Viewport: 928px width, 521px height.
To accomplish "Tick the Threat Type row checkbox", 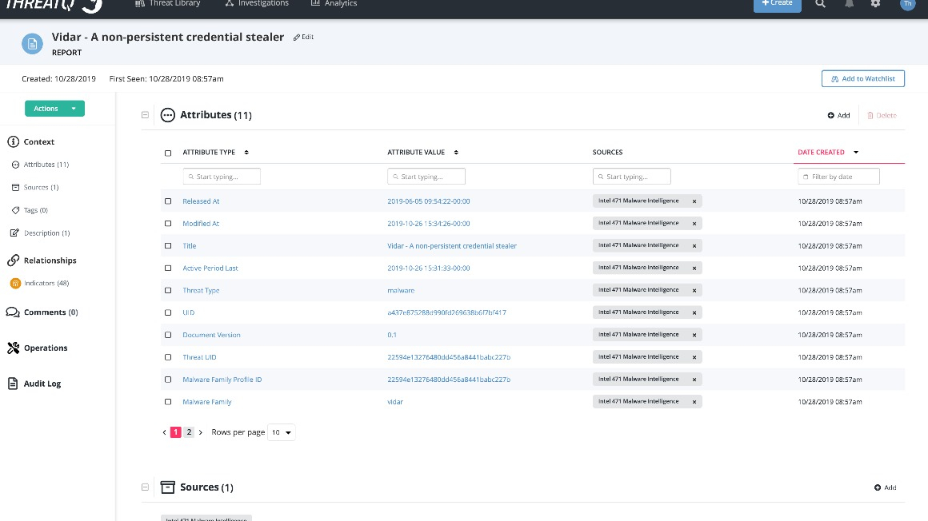I will coord(168,291).
